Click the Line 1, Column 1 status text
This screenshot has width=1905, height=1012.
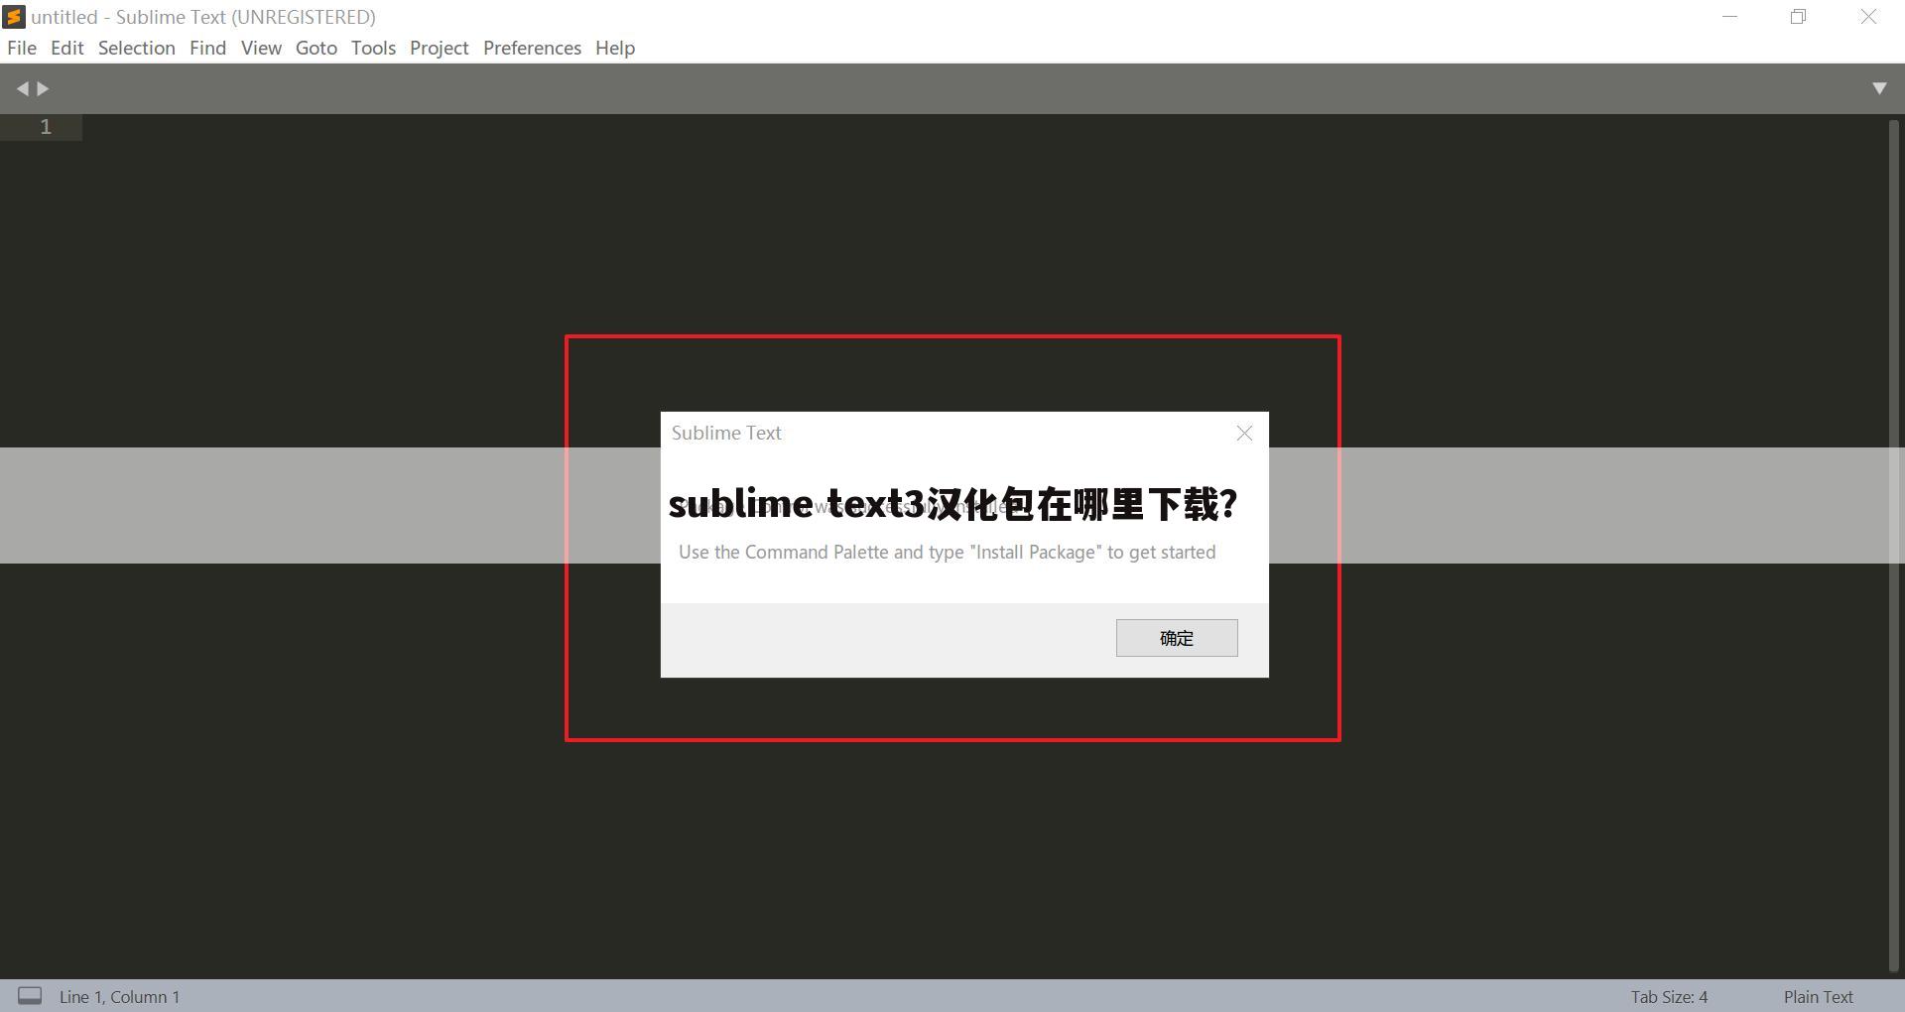tap(119, 997)
